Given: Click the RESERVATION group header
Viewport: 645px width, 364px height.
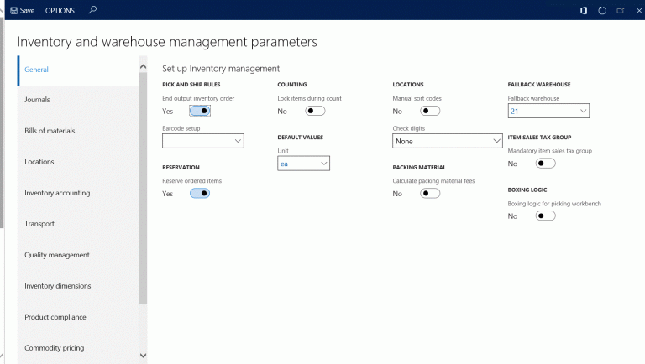Looking at the screenshot, I should (x=181, y=167).
